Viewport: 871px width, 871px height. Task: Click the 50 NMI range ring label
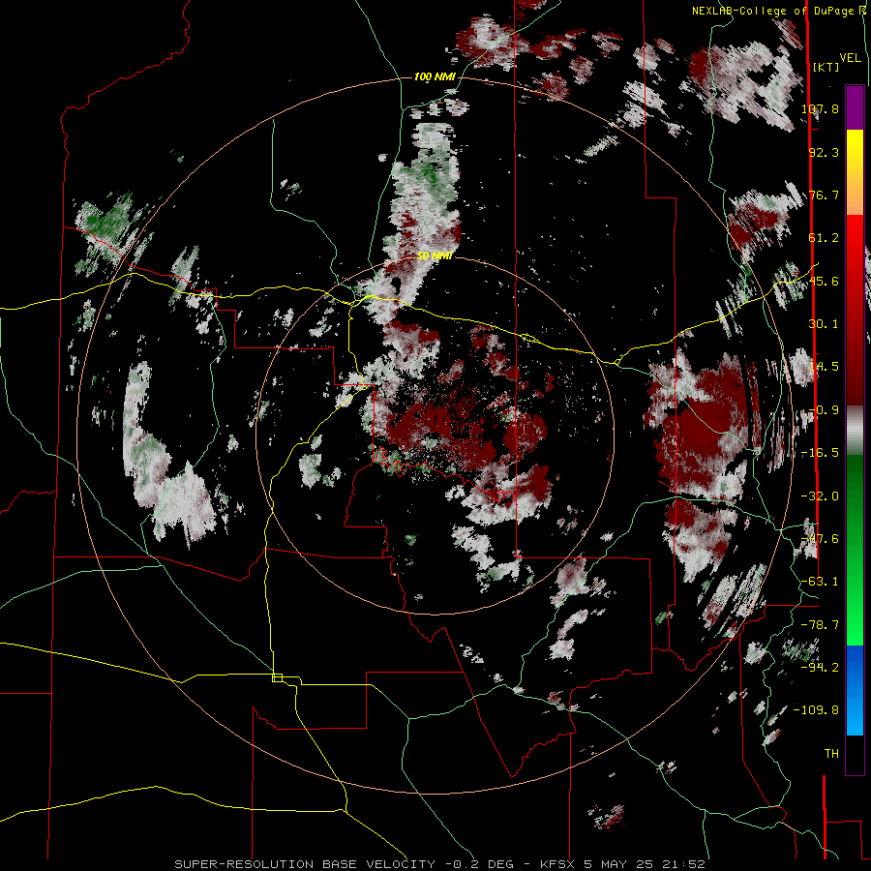[435, 255]
